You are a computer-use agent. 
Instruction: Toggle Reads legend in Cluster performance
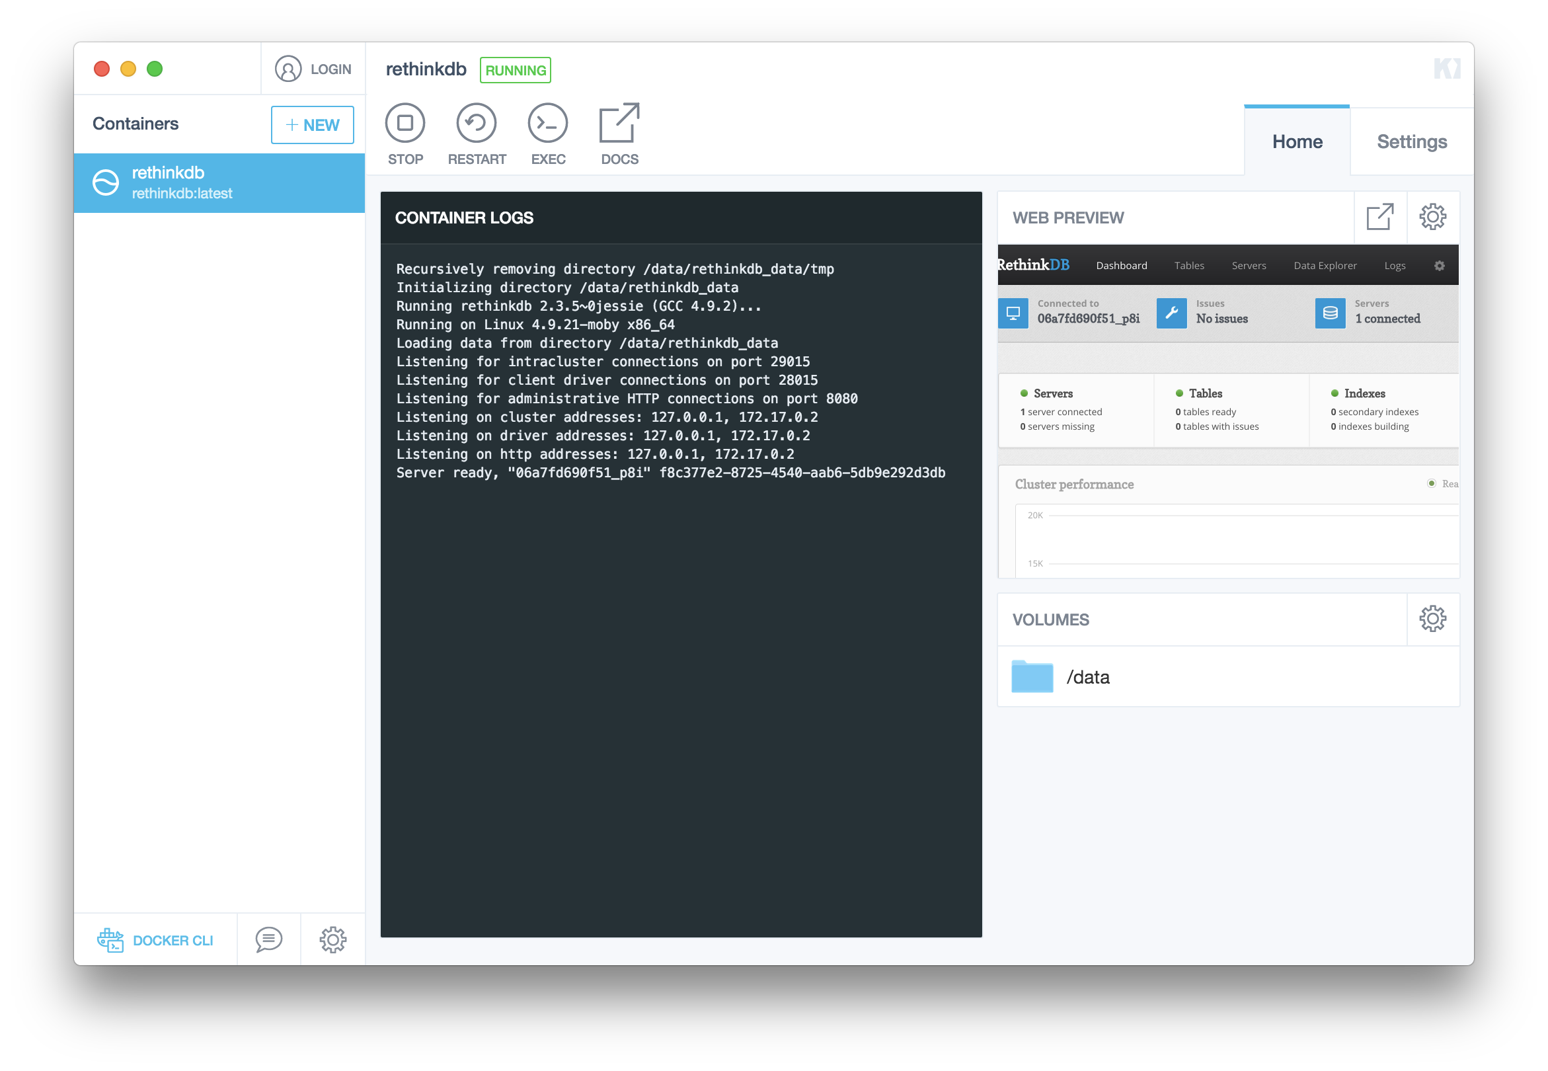point(1431,484)
